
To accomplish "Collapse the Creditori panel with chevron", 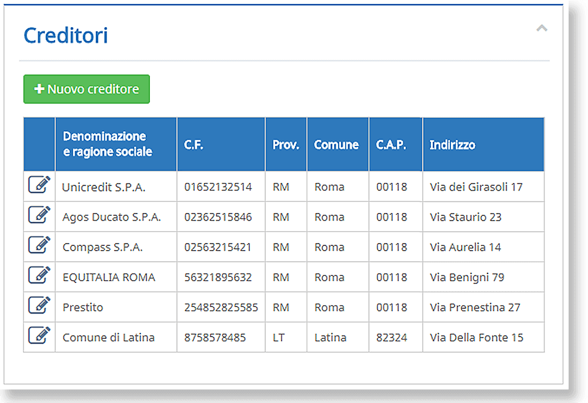I will [542, 28].
